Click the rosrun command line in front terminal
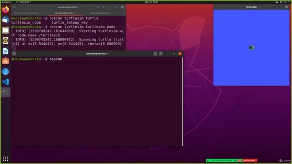The width and height of the screenshot is (292, 164). (36, 59)
